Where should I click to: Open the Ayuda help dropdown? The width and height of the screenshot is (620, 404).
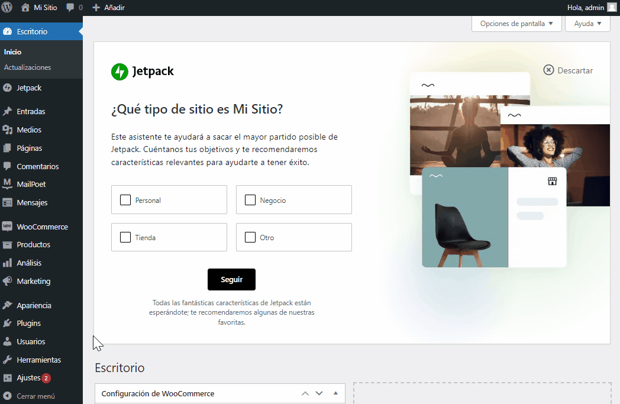pos(587,24)
